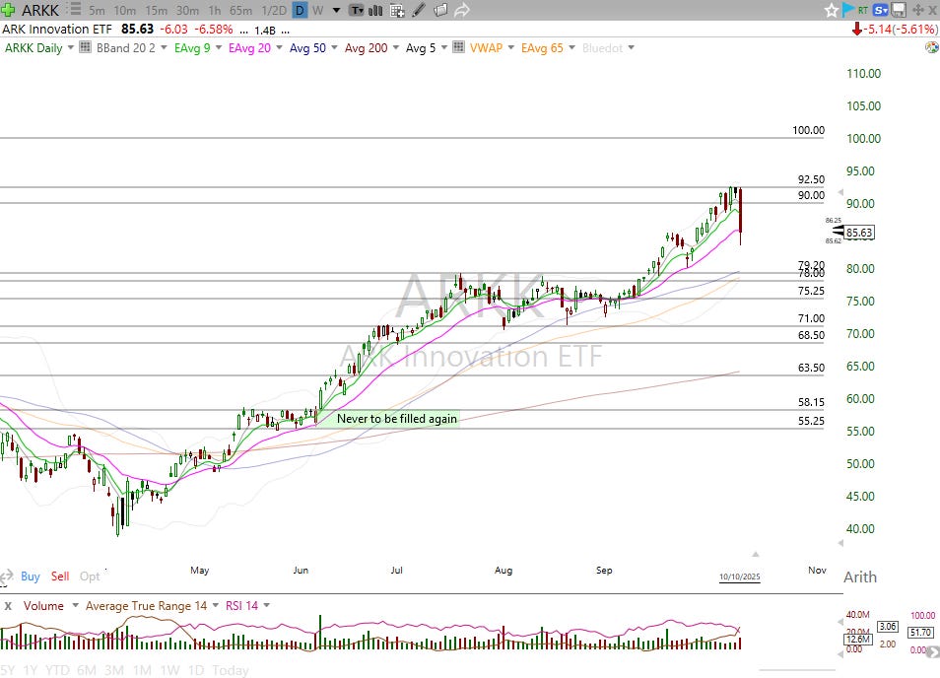Click grid icon before VWAP

click(458, 46)
